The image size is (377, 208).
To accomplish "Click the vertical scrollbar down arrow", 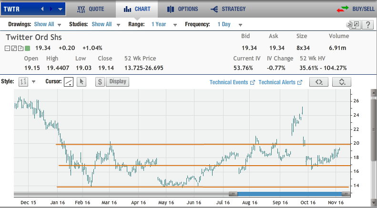I will pyautogui.click(x=373, y=203).
